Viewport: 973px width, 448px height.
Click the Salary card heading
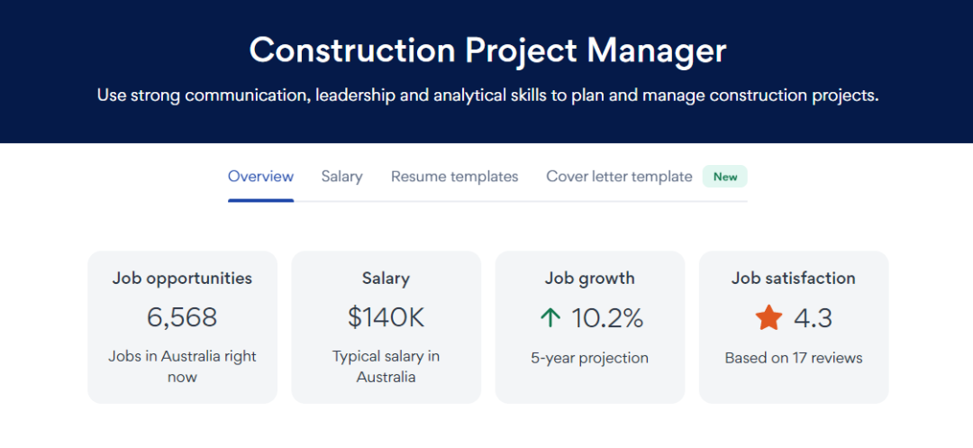[x=386, y=279]
